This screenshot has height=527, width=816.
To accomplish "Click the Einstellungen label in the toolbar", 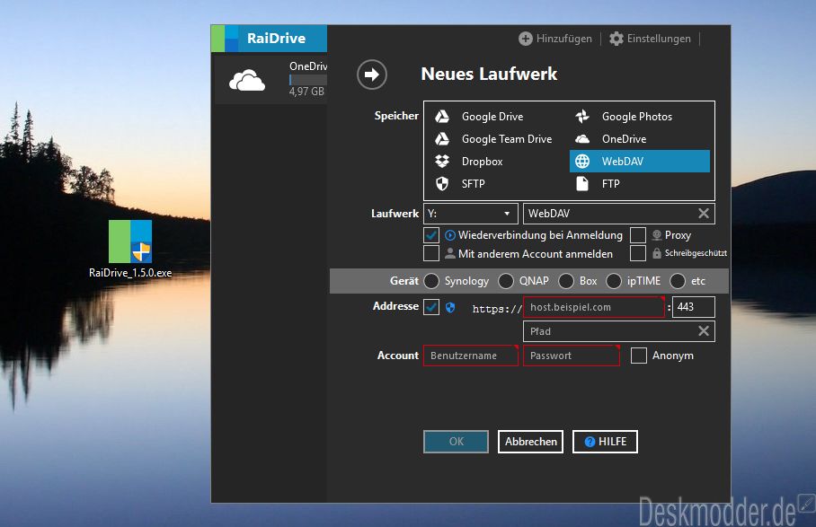I will (659, 39).
